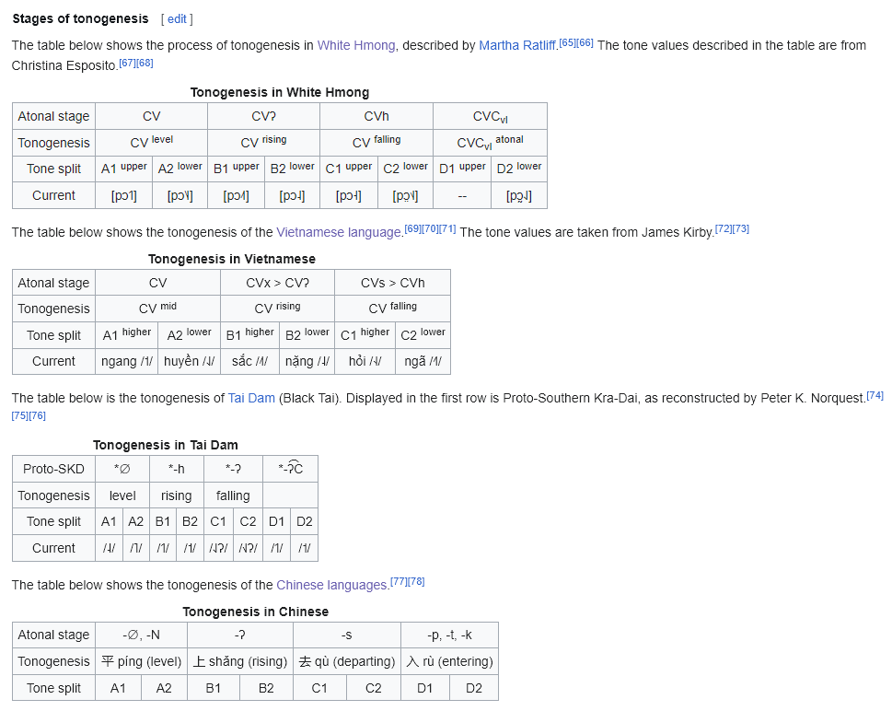Click the 'A1 upper' cell

pyautogui.click(x=124, y=169)
